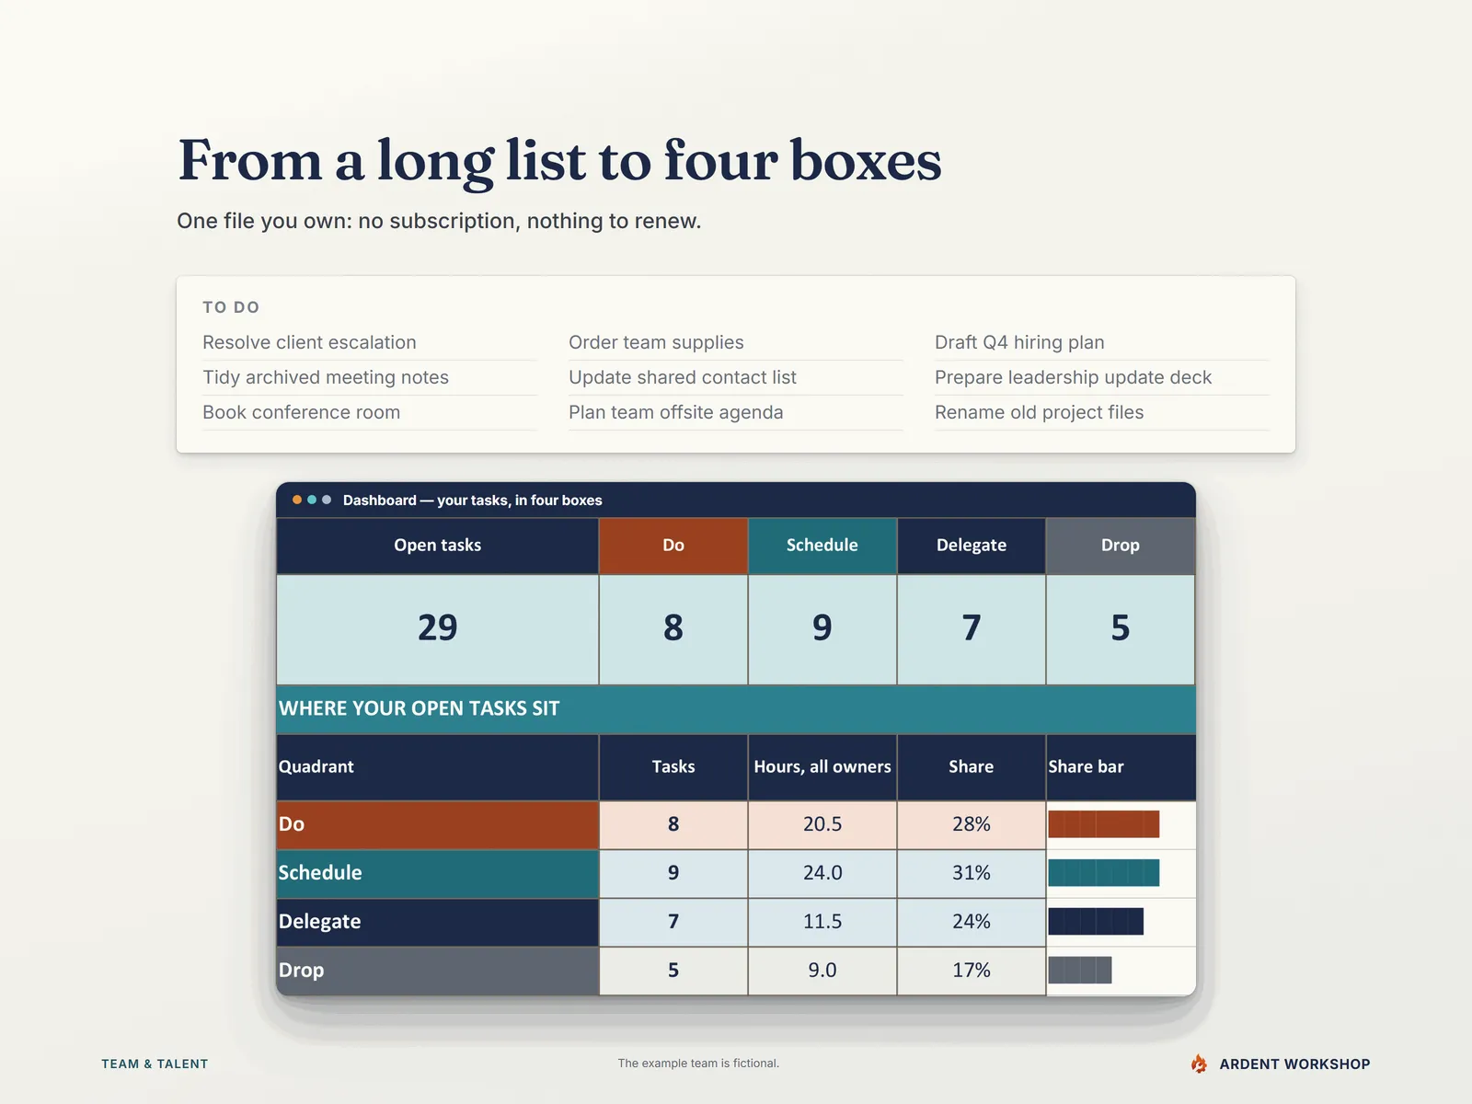Screen dimensions: 1472x1104
Task: Click the 'Ardent Workshop' brand name
Action: pyautogui.click(x=1294, y=1064)
